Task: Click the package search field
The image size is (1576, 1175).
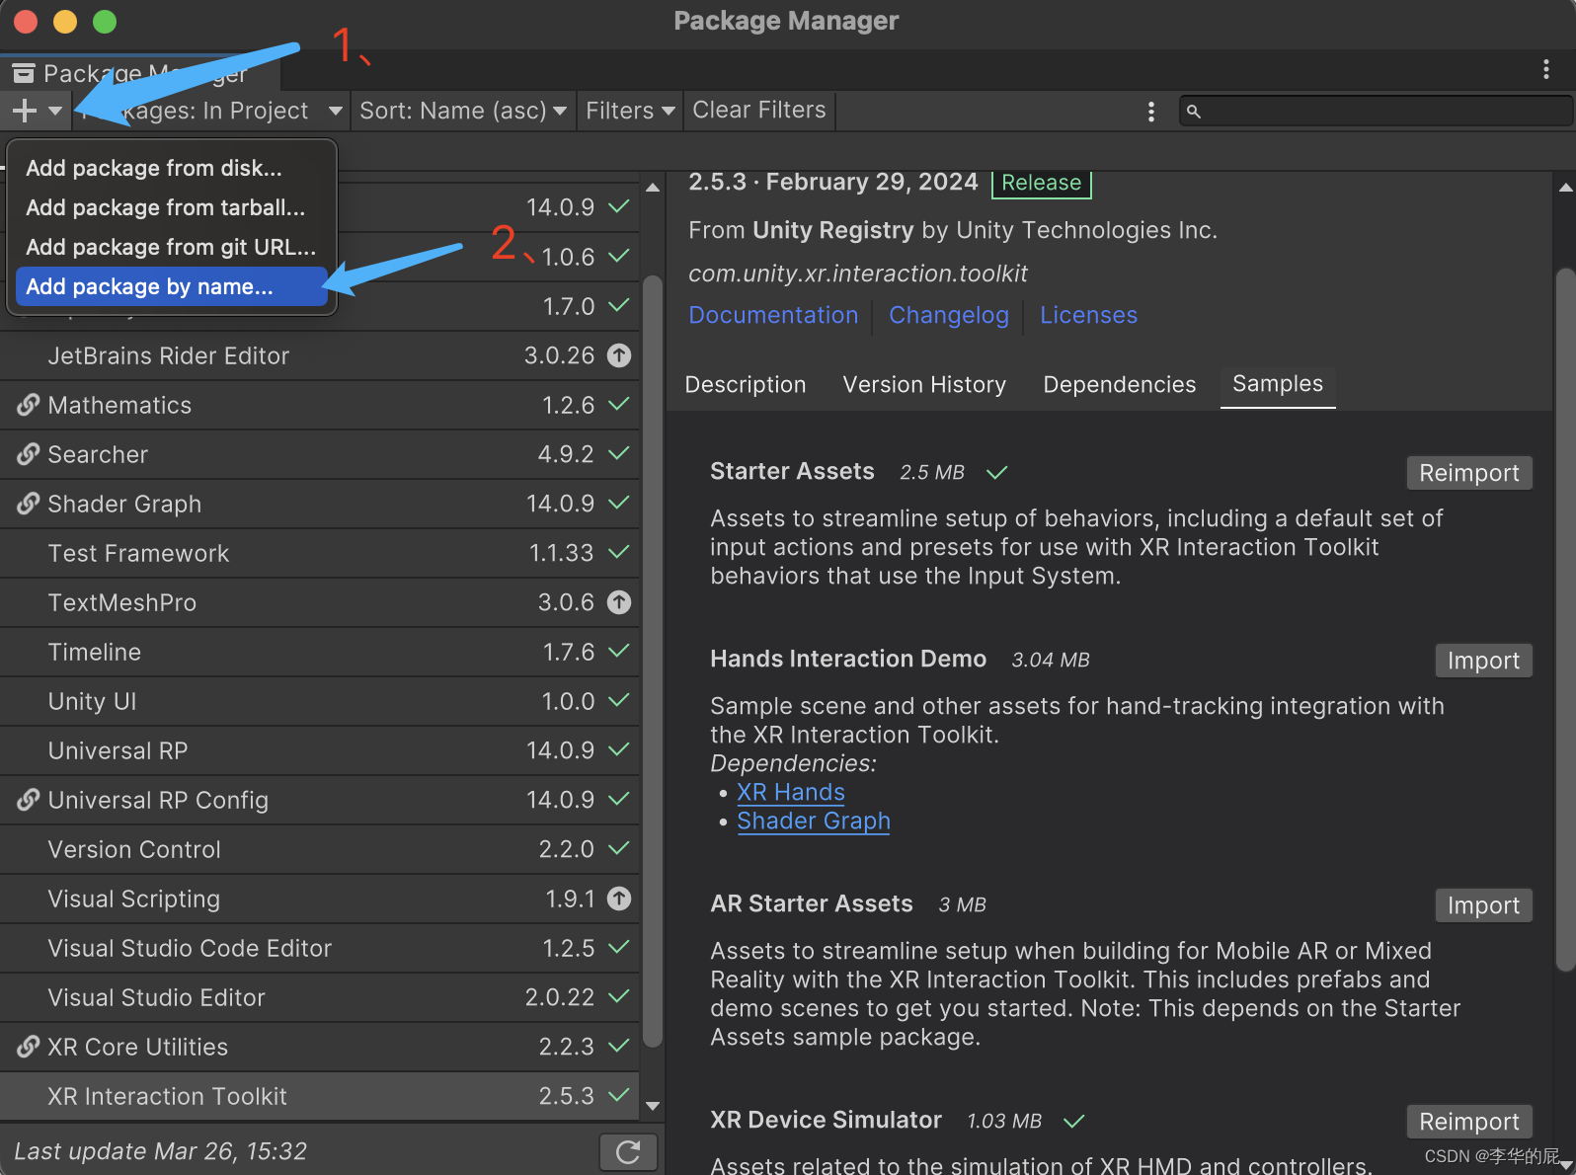Action: point(1376,111)
